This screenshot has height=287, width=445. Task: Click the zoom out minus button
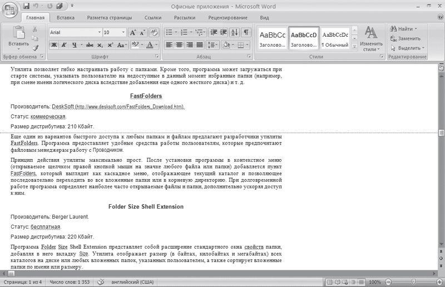coord(388,282)
